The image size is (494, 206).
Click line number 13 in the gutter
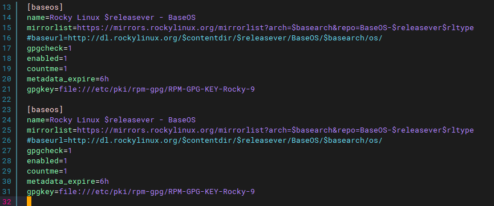(x=6, y=7)
